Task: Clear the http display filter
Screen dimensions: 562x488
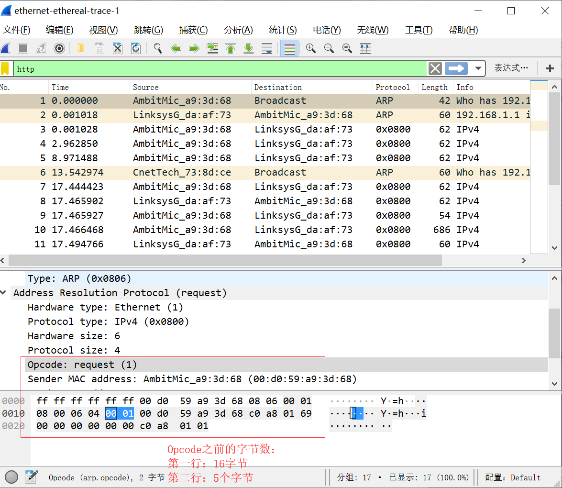Action: pos(435,68)
